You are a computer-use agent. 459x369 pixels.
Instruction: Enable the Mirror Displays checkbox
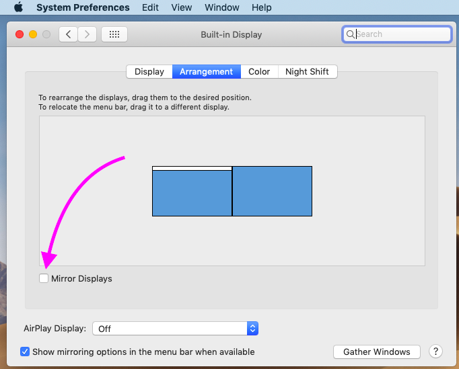coord(44,278)
